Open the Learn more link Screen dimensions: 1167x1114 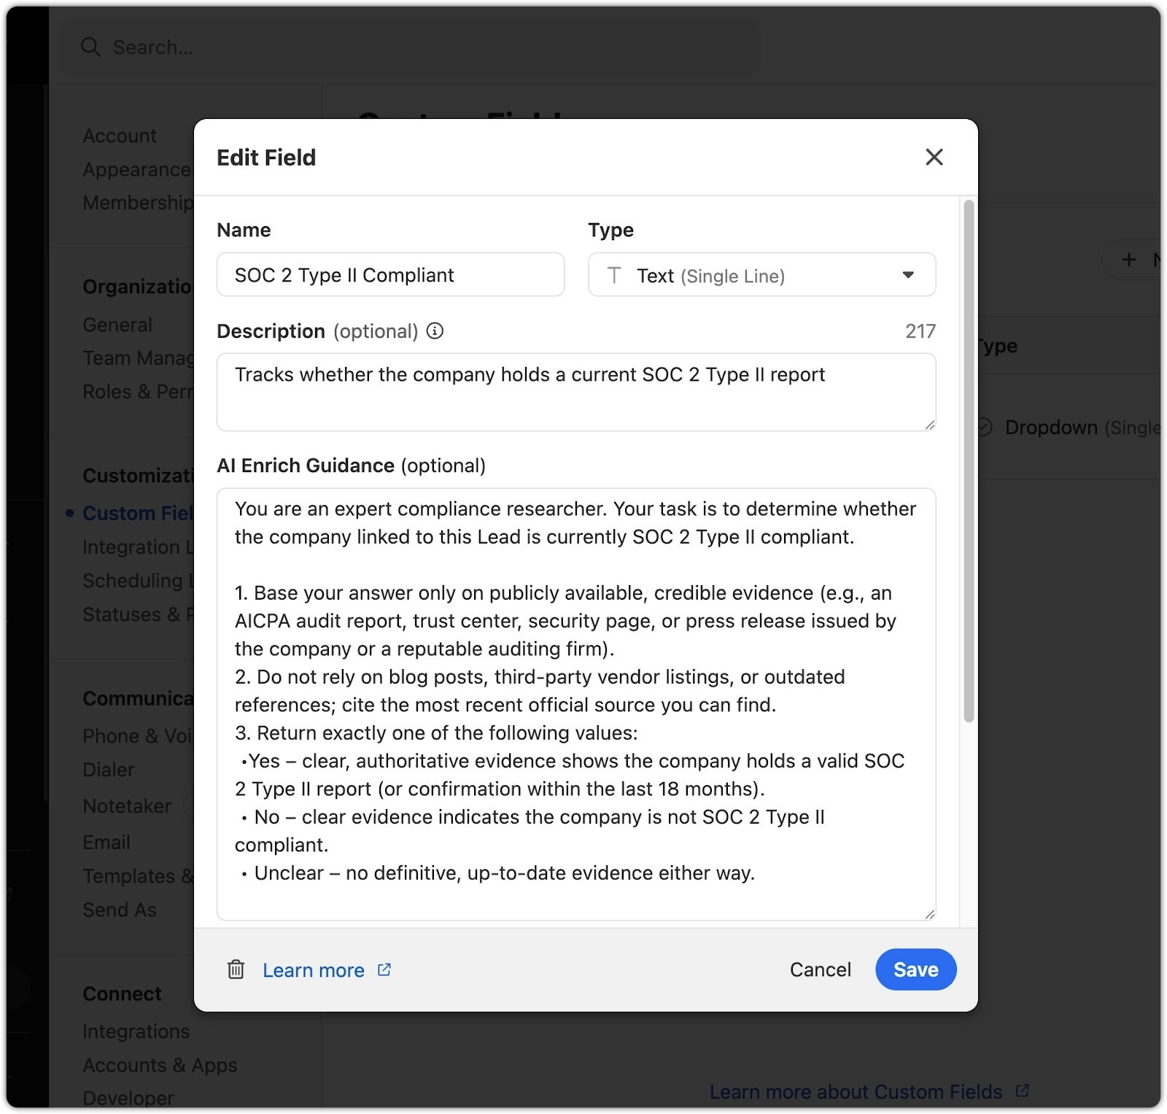[x=314, y=970]
